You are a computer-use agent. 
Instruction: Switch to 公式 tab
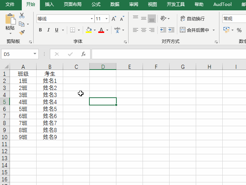[96, 4]
